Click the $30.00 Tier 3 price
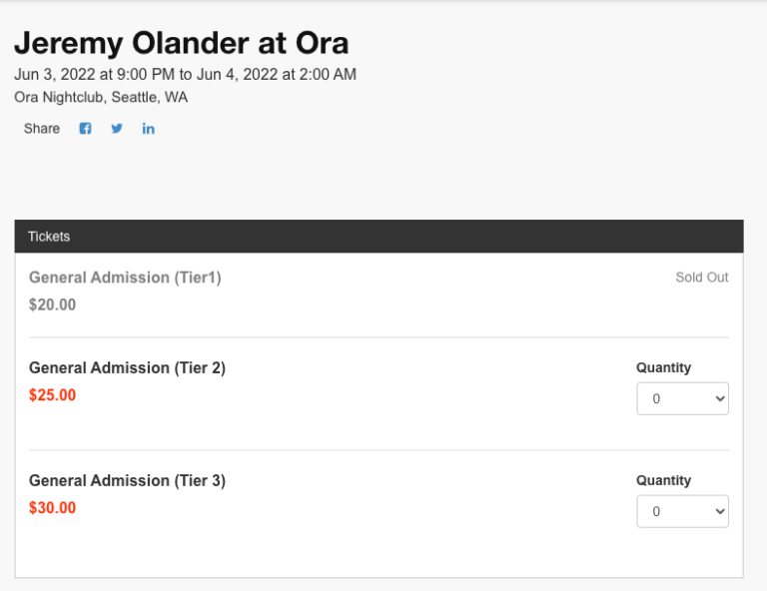 point(52,508)
